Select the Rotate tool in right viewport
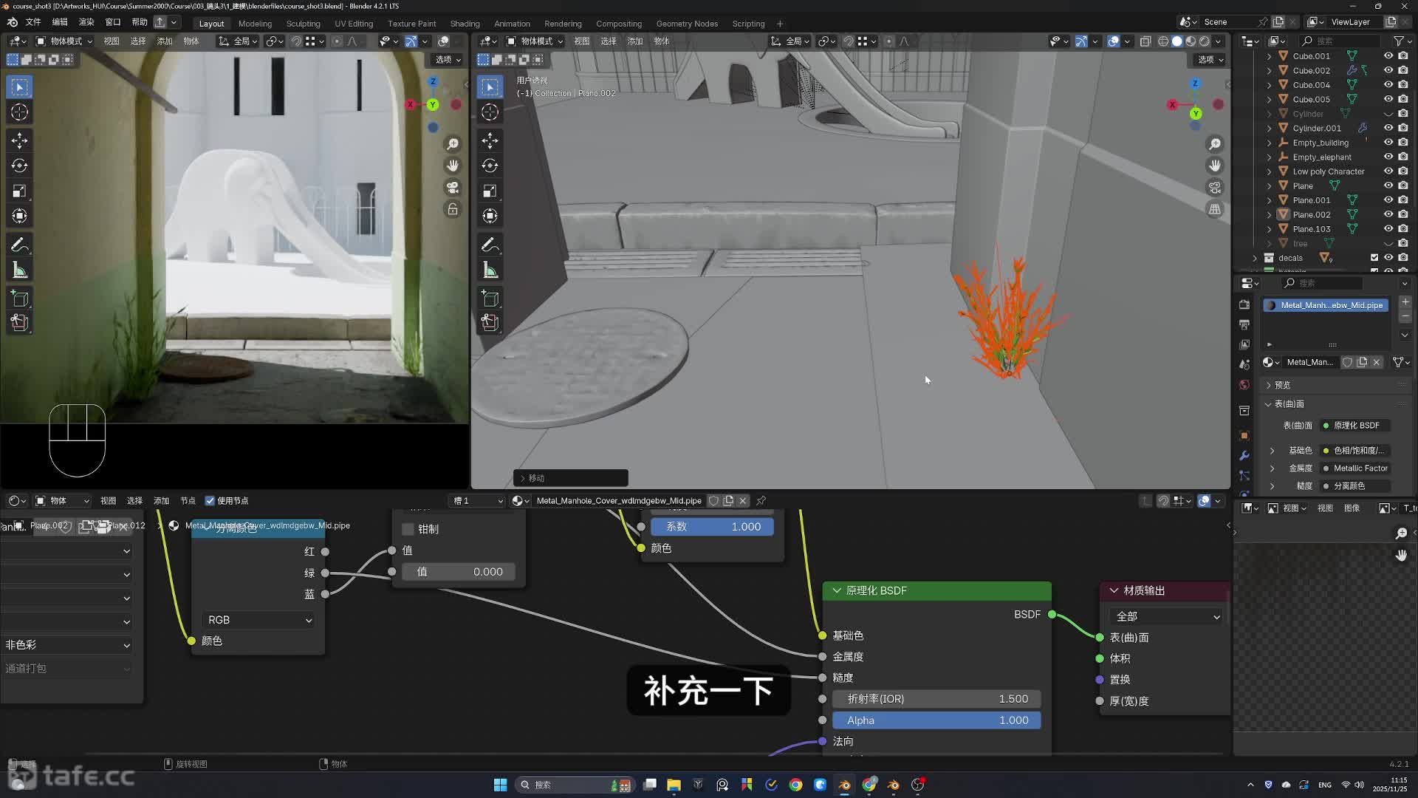1418x798 pixels. coord(490,166)
